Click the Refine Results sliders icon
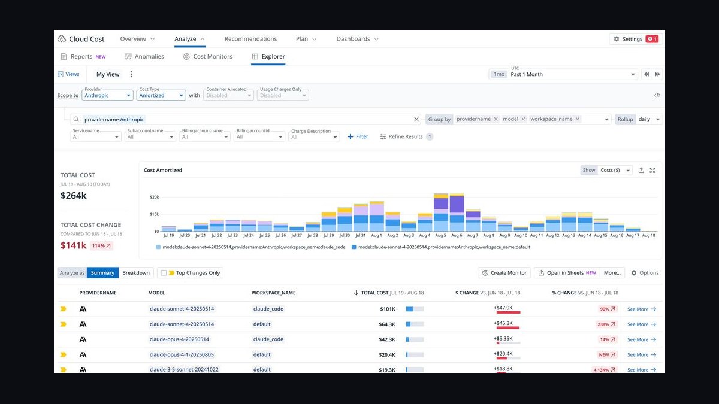The height and width of the screenshot is (404, 719). tap(383, 136)
